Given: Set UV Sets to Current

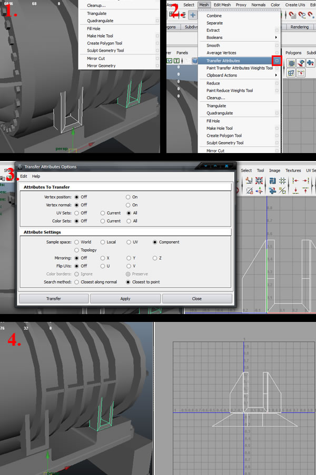Looking at the screenshot, I should tap(103, 213).
